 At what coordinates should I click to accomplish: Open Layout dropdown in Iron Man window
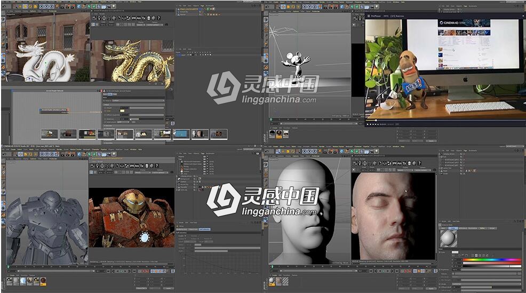(252, 149)
